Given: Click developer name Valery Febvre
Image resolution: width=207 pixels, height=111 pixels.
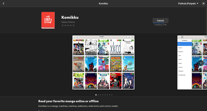Looking at the screenshot, I should tap(68, 22).
